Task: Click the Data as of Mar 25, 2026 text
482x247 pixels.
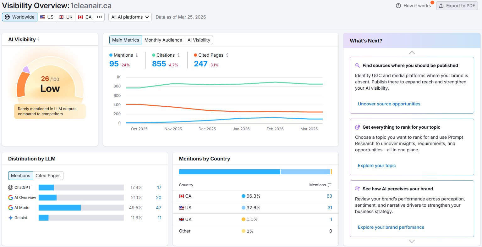Action: point(181,17)
